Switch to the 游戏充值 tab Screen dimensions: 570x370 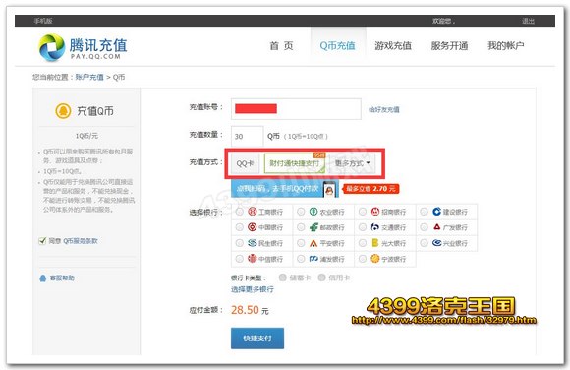[x=393, y=46]
